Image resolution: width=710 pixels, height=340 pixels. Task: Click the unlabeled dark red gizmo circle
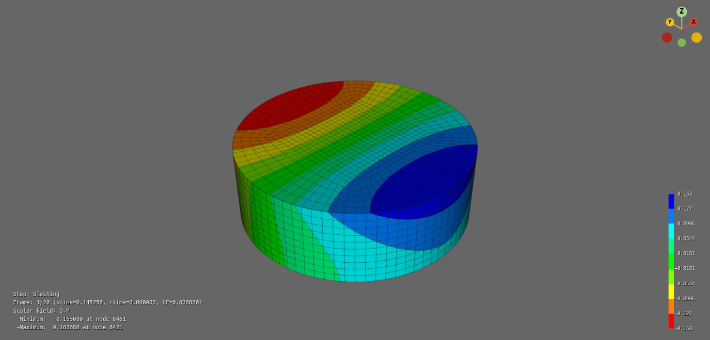point(667,38)
